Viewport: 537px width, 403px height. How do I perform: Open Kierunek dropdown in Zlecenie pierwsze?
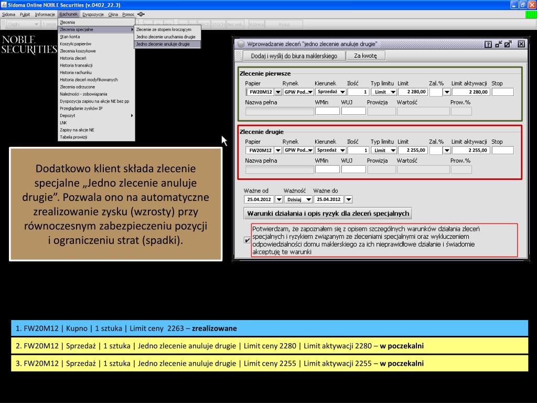click(342, 92)
